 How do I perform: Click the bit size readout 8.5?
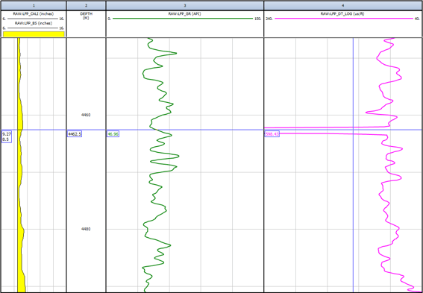[5, 139]
